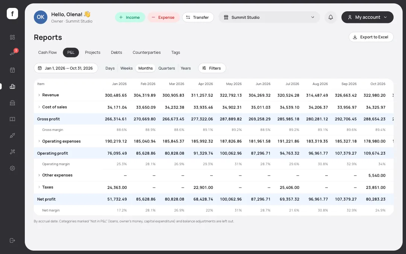406x254 pixels.
Task: Open the My account menu
Action: [x=367, y=17]
